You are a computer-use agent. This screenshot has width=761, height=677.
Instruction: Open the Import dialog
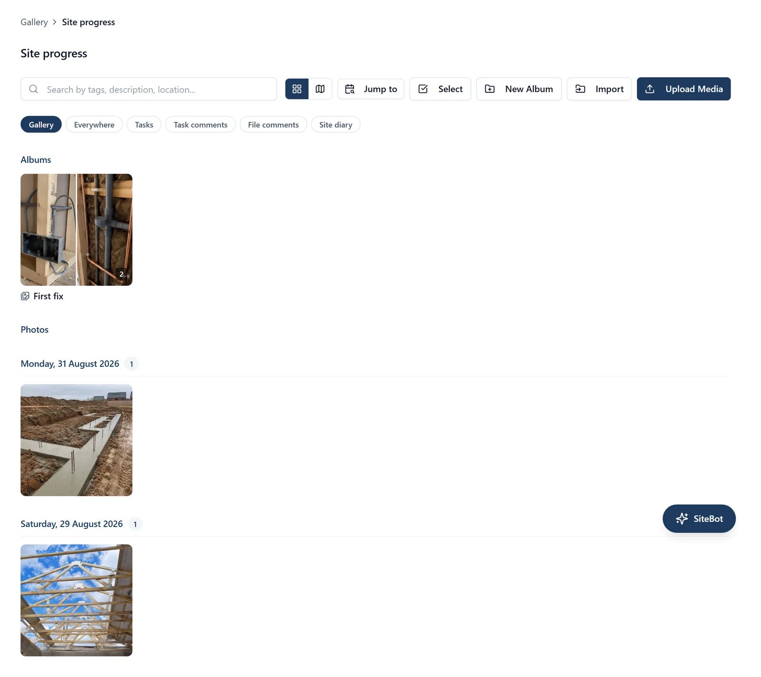[x=599, y=89]
